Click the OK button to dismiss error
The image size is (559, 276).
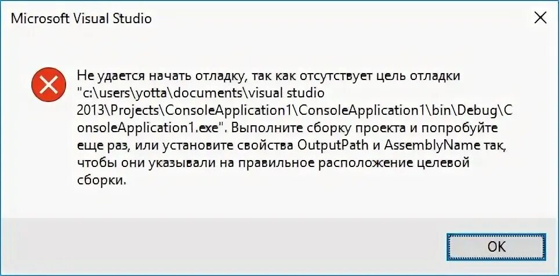[x=496, y=247]
